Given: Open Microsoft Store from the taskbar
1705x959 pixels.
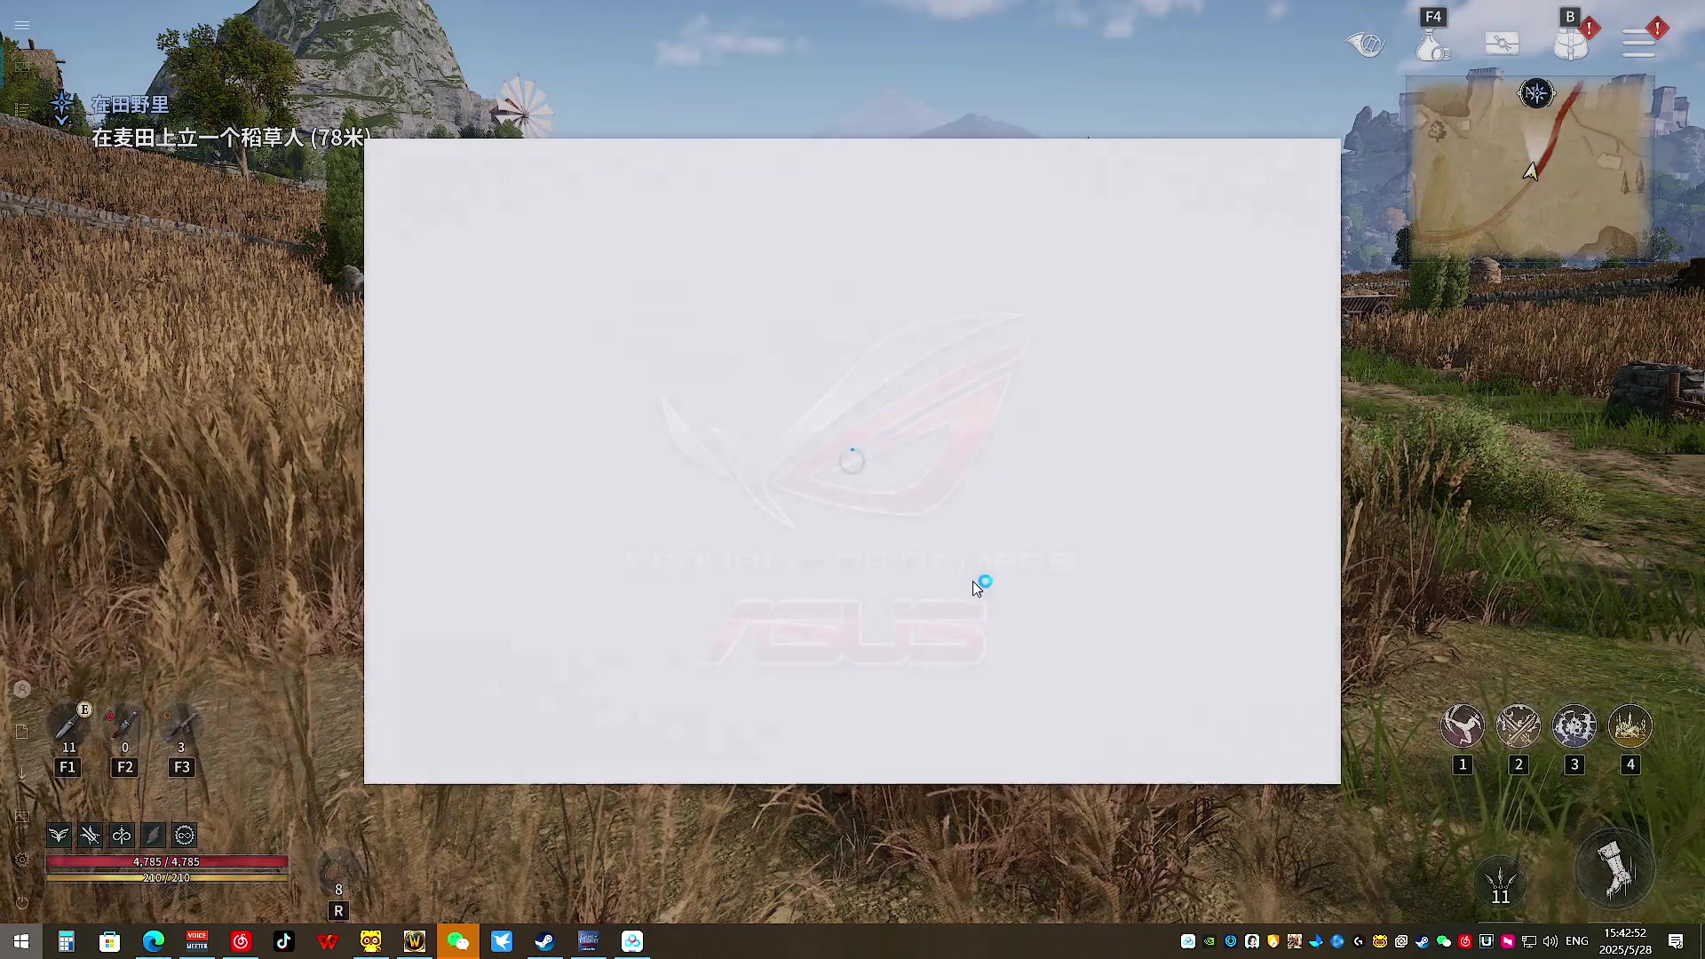Looking at the screenshot, I should pyautogui.click(x=109, y=941).
